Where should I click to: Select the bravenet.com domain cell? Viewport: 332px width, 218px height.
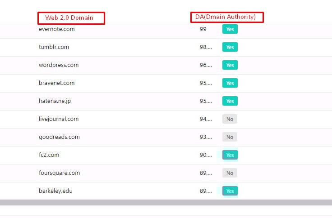[56, 83]
